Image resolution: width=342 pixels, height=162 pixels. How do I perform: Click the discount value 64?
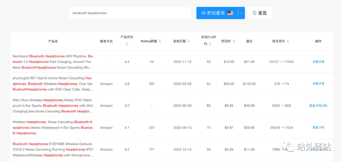[x=208, y=84]
